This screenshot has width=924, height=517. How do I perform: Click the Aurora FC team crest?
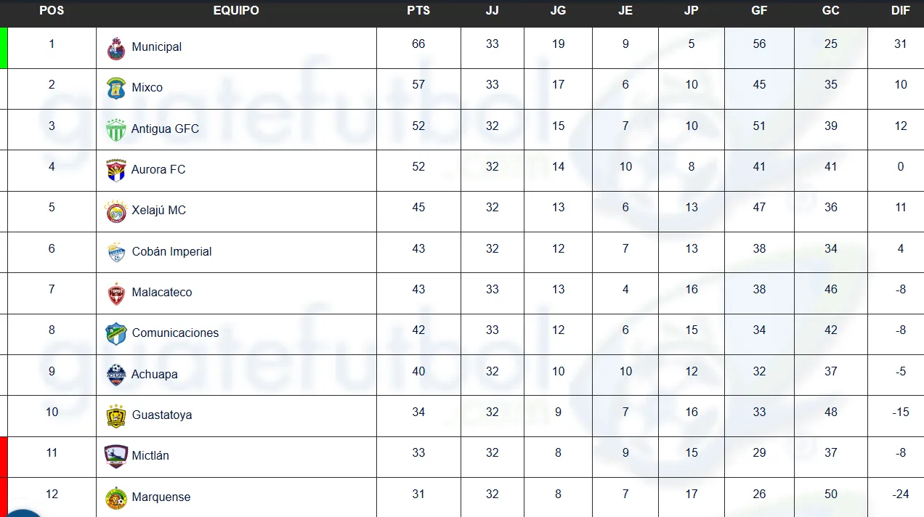click(x=116, y=170)
